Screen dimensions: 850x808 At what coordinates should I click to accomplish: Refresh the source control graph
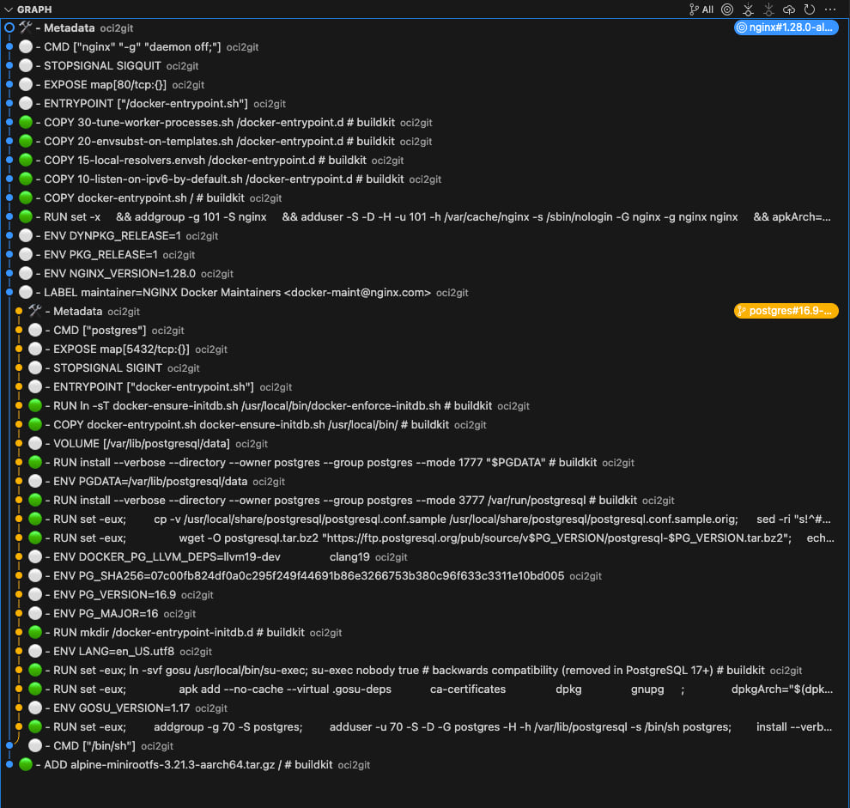tap(810, 9)
